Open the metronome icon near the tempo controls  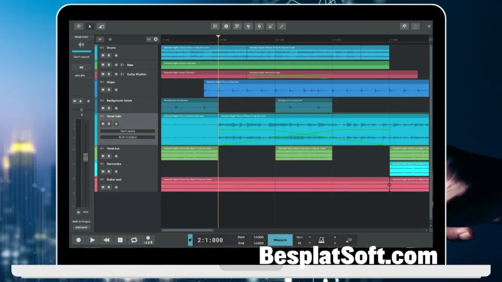click(322, 240)
